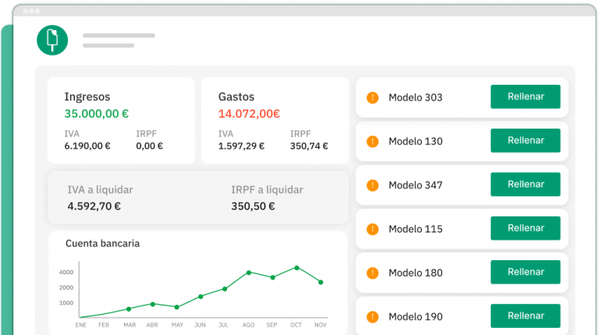This screenshot has width=599, height=335.
Task: Open the Gastos summary card
Action: pos(275,120)
